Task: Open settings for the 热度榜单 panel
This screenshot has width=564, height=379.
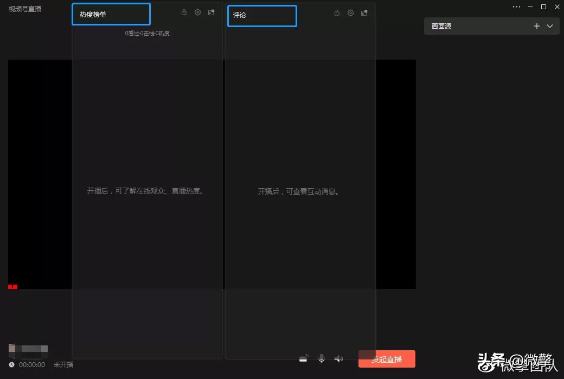Action: [197, 12]
